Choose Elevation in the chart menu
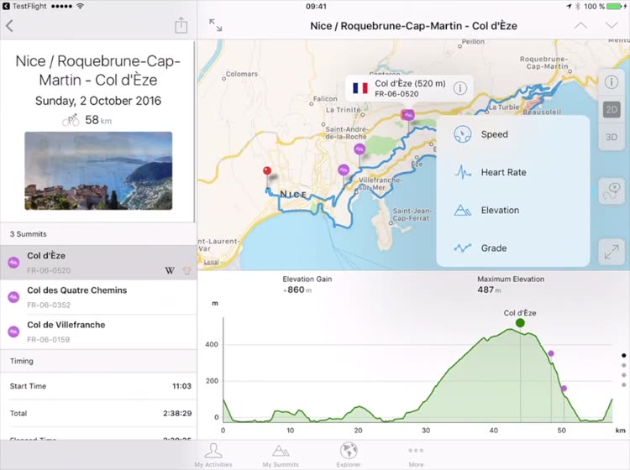630x470 pixels. click(513, 211)
